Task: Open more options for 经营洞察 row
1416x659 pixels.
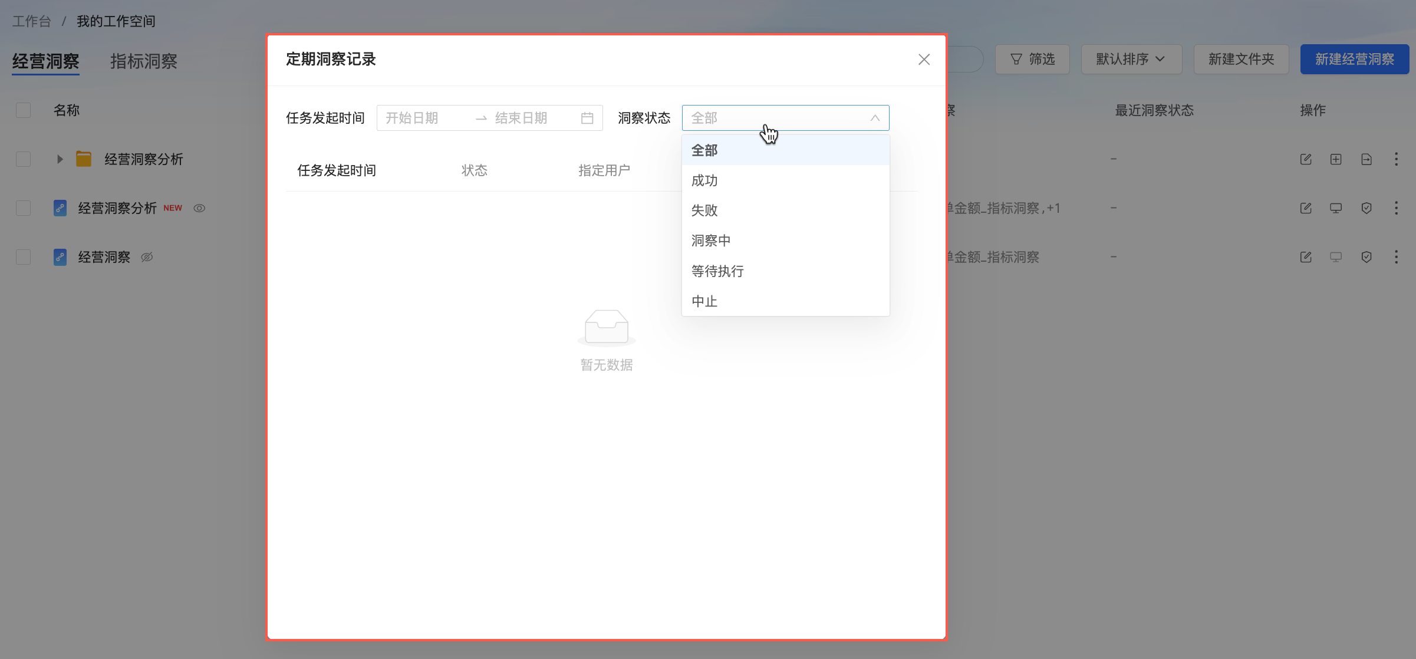Action: point(1396,257)
